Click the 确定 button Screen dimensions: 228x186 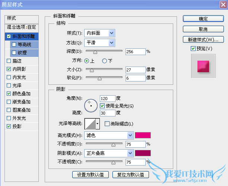pos(203,19)
